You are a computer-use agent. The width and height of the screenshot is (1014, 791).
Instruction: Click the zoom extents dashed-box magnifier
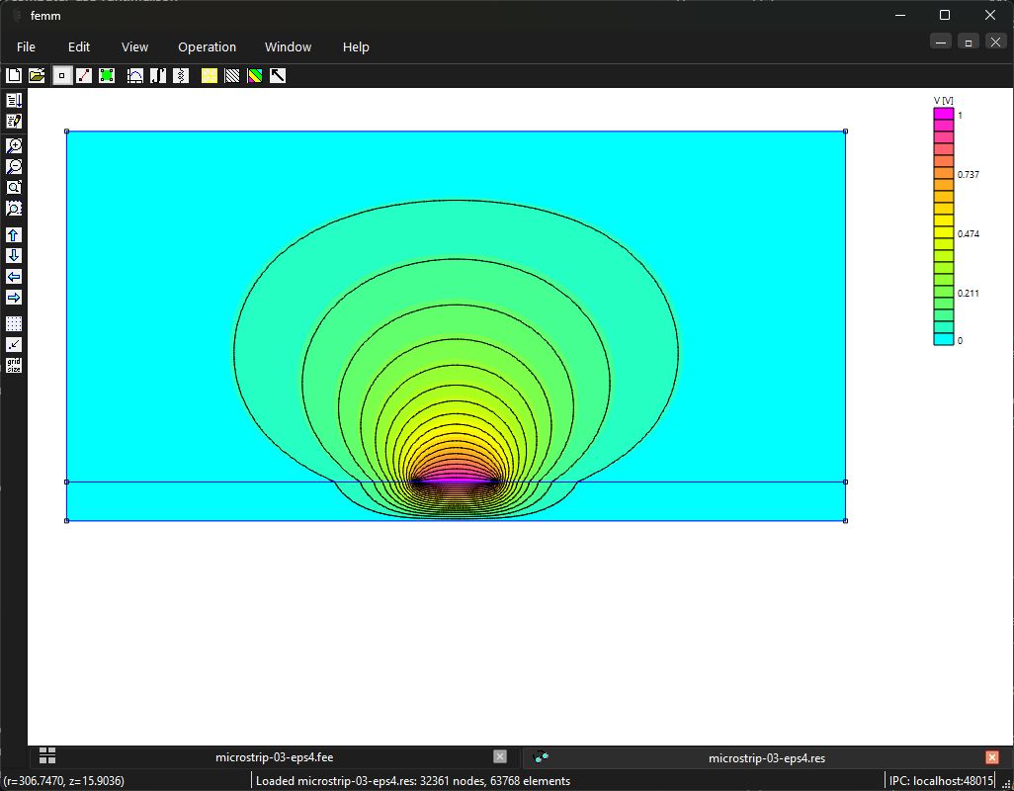(x=14, y=208)
